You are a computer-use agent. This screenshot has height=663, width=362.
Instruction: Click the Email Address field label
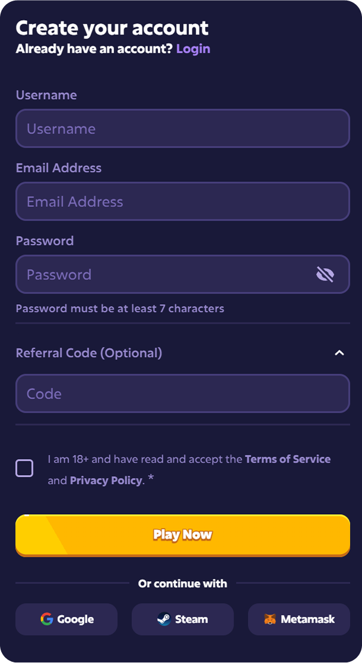coord(58,168)
